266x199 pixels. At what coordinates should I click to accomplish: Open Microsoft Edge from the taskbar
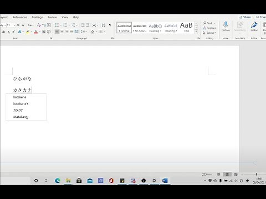coord(58,181)
